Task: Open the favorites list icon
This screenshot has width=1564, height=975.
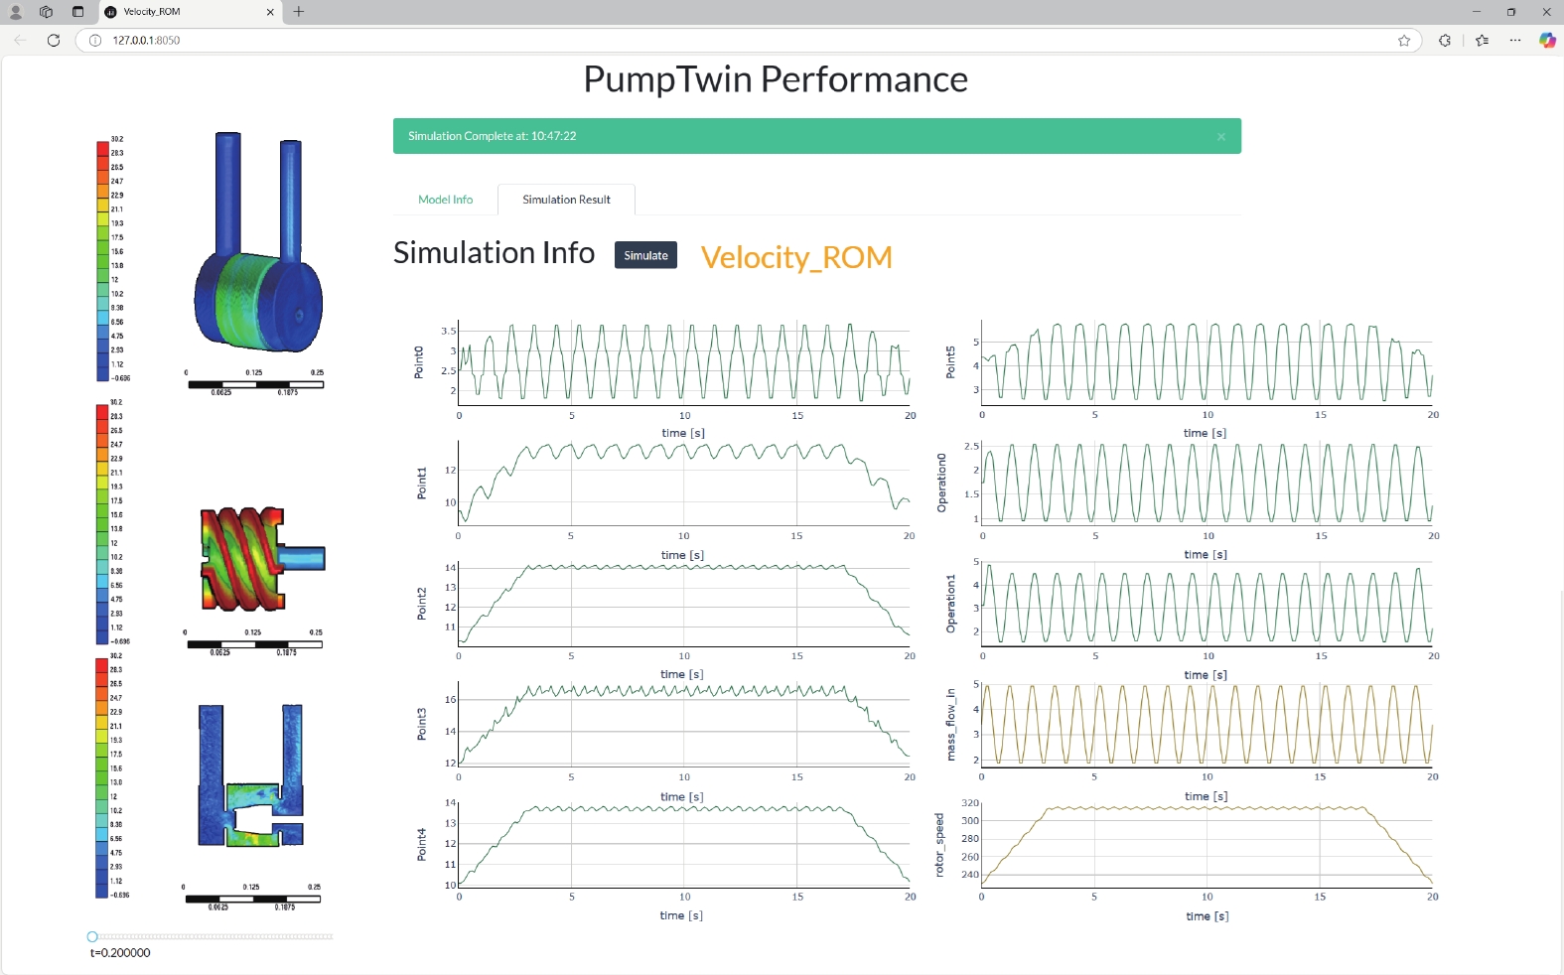Action: tap(1482, 41)
